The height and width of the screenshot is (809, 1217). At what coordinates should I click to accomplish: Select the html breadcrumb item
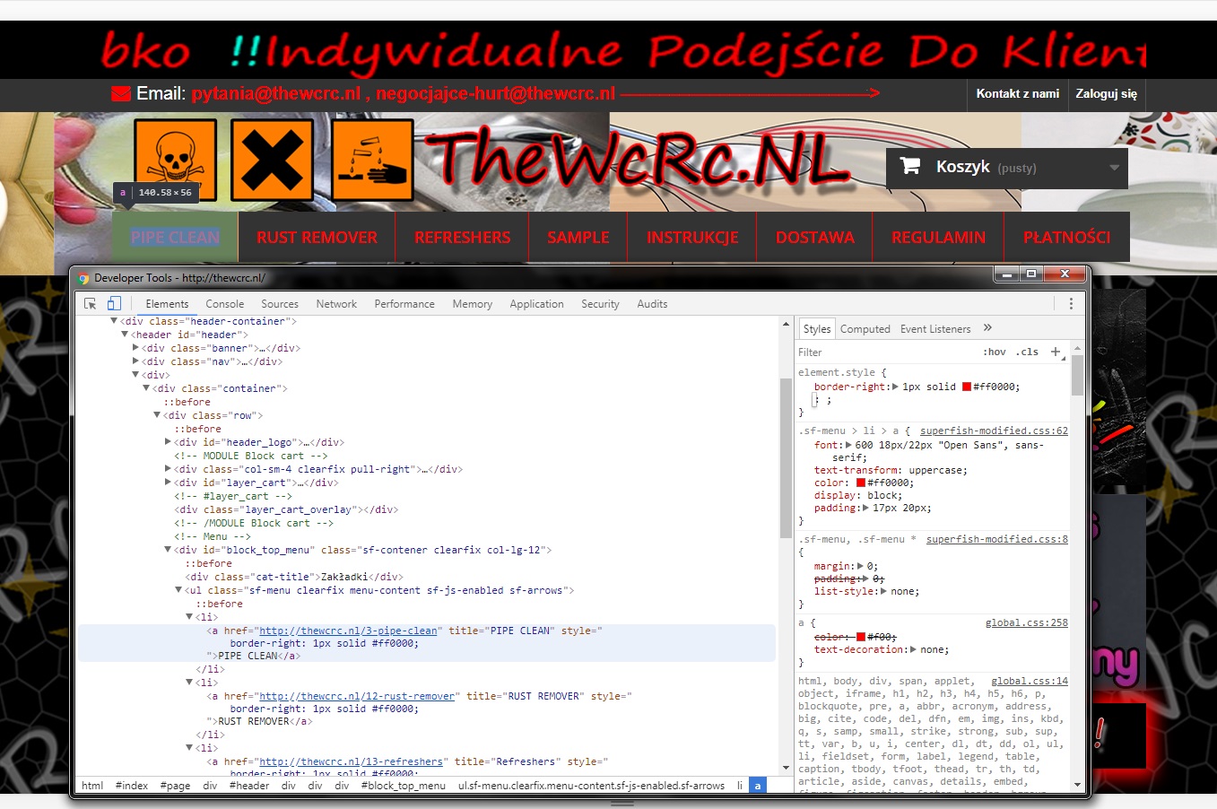pyautogui.click(x=92, y=786)
